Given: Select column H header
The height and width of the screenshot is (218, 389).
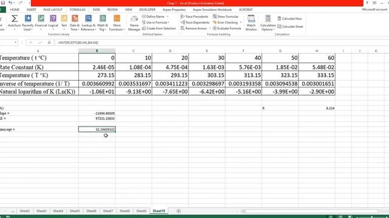Looking at the screenshot, I should pyautogui.click(x=317, y=51).
